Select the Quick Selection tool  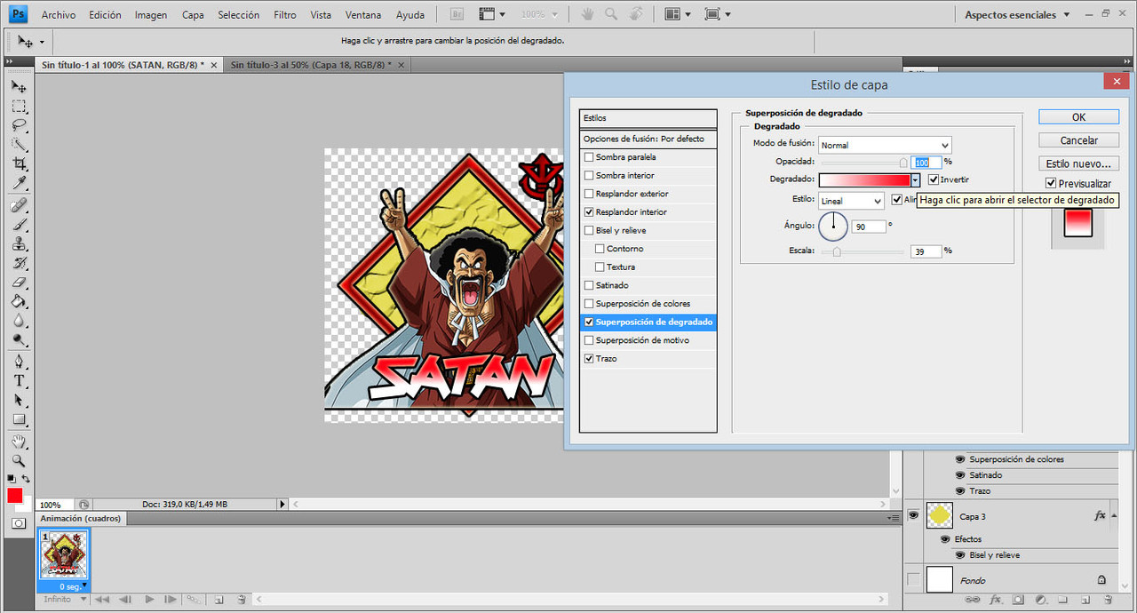(x=19, y=145)
